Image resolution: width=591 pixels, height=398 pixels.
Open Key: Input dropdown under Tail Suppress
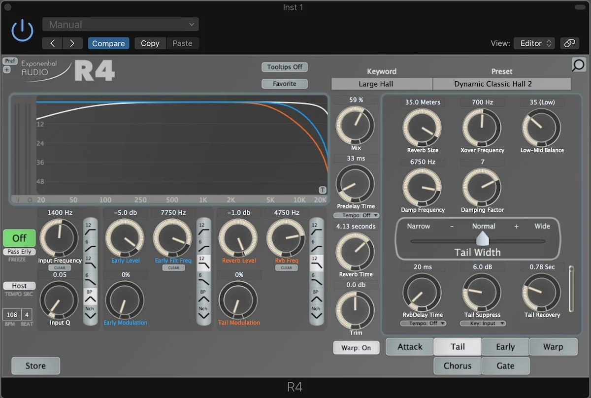point(483,323)
